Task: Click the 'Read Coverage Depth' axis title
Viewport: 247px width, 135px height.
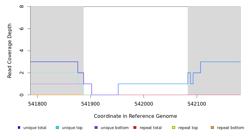Action: pyautogui.click(x=10, y=51)
